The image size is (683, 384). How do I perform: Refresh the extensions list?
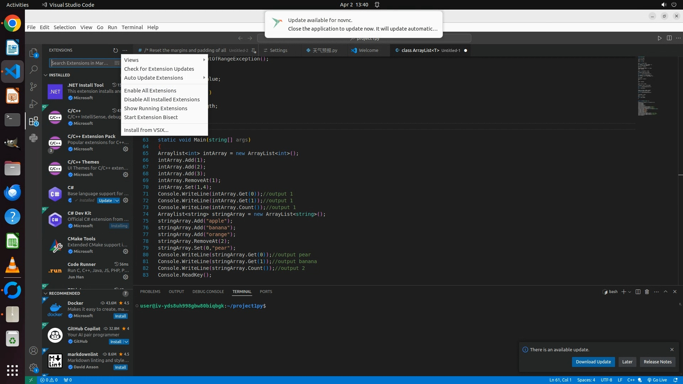point(115,50)
